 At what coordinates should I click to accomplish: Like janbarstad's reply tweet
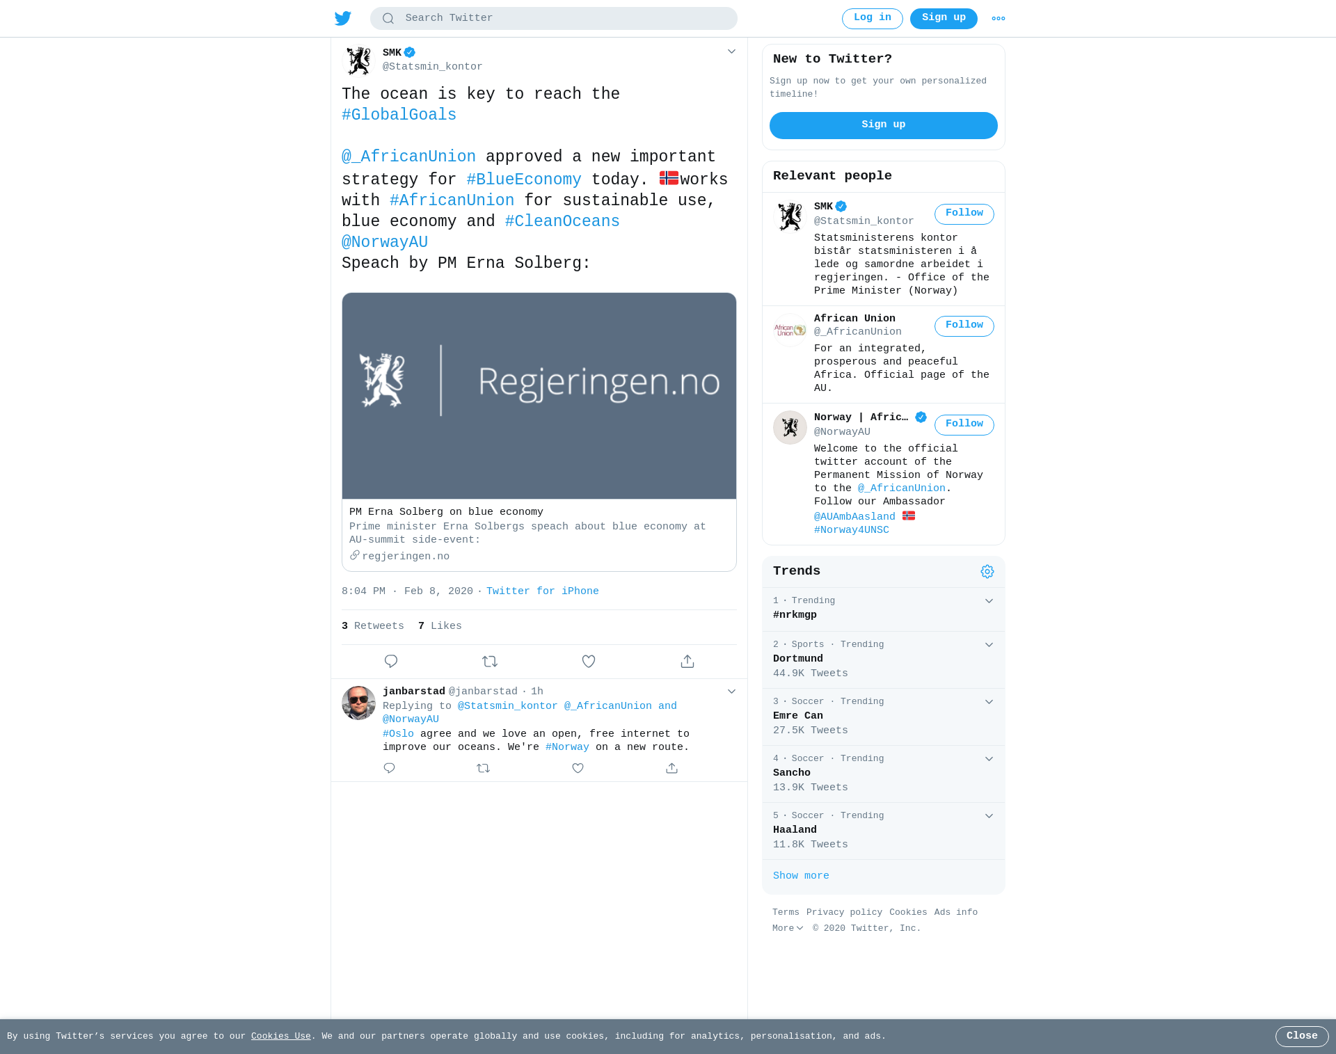[x=578, y=768]
